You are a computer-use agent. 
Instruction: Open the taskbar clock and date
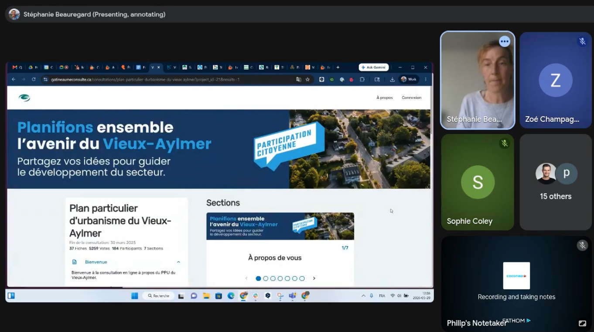[423, 296]
